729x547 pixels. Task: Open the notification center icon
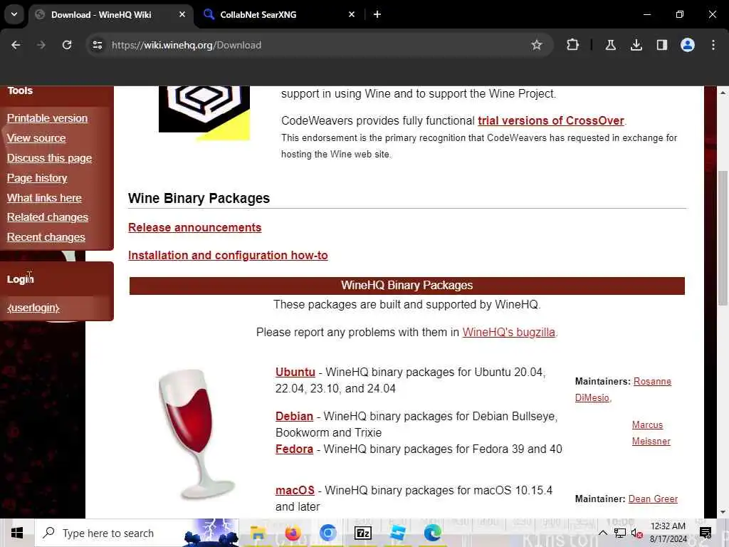pos(706,533)
